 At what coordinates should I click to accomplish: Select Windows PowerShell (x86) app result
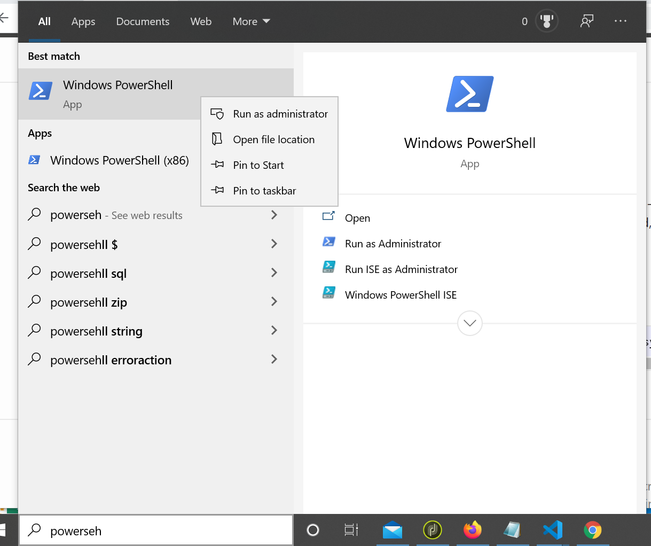119,160
